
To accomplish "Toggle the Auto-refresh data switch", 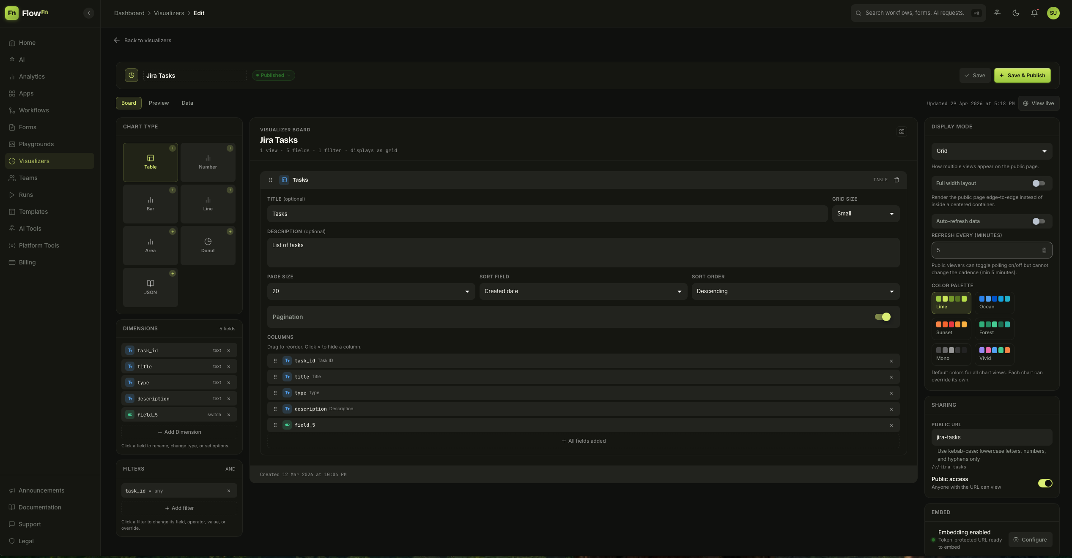I will tap(1039, 221).
